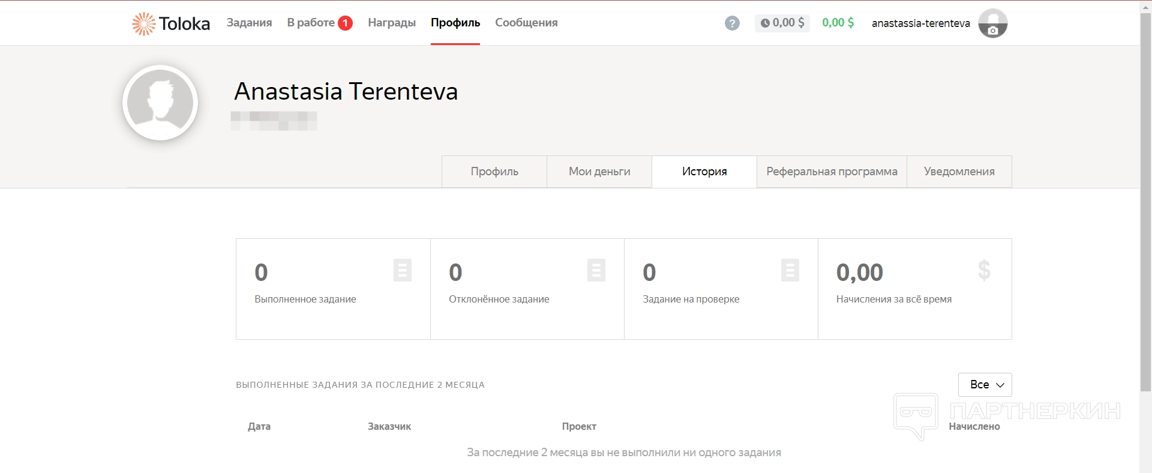Go to В работе section
Image resolution: width=1152 pixels, height=473 pixels.
(x=311, y=23)
